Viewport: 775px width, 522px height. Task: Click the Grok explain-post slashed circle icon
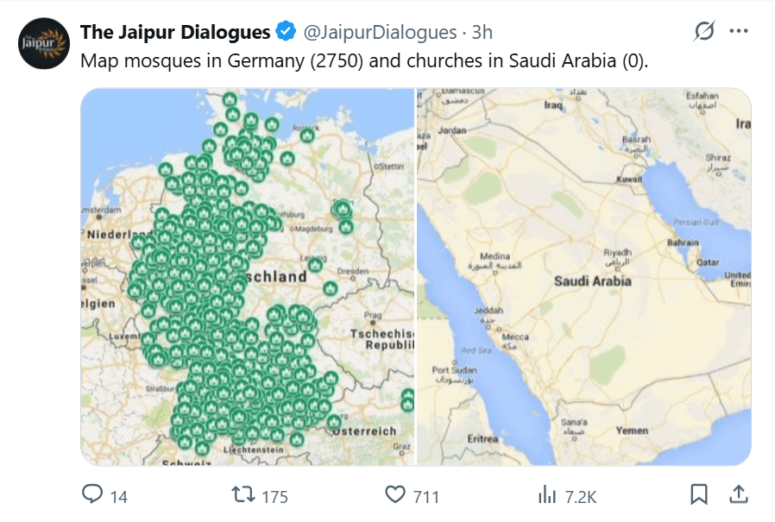[704, 31]
